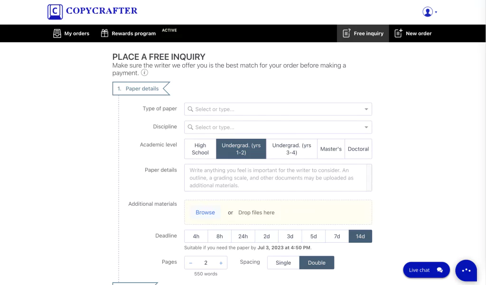Increase pages with plus button

click(221, 263)
